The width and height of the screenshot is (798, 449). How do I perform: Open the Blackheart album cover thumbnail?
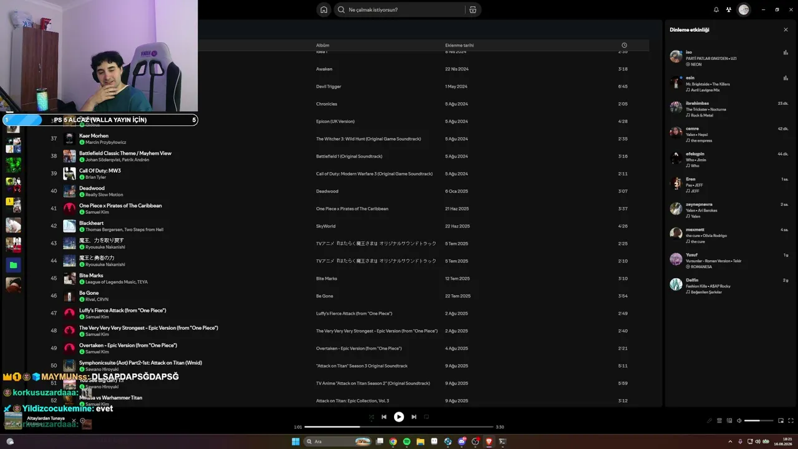pyautogui.click(x=69, y=226)
